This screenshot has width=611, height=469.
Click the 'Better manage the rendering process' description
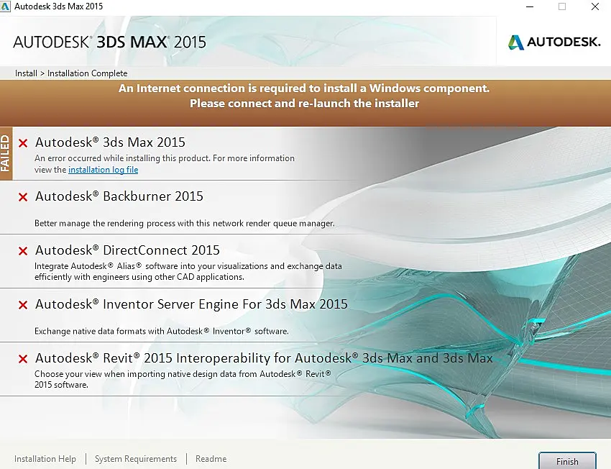pos(184,224)
